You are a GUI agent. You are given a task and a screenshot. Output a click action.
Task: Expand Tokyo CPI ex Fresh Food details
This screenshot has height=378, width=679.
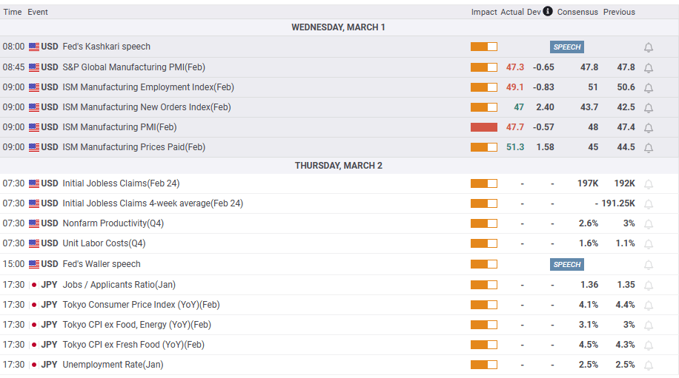(133, 345)
